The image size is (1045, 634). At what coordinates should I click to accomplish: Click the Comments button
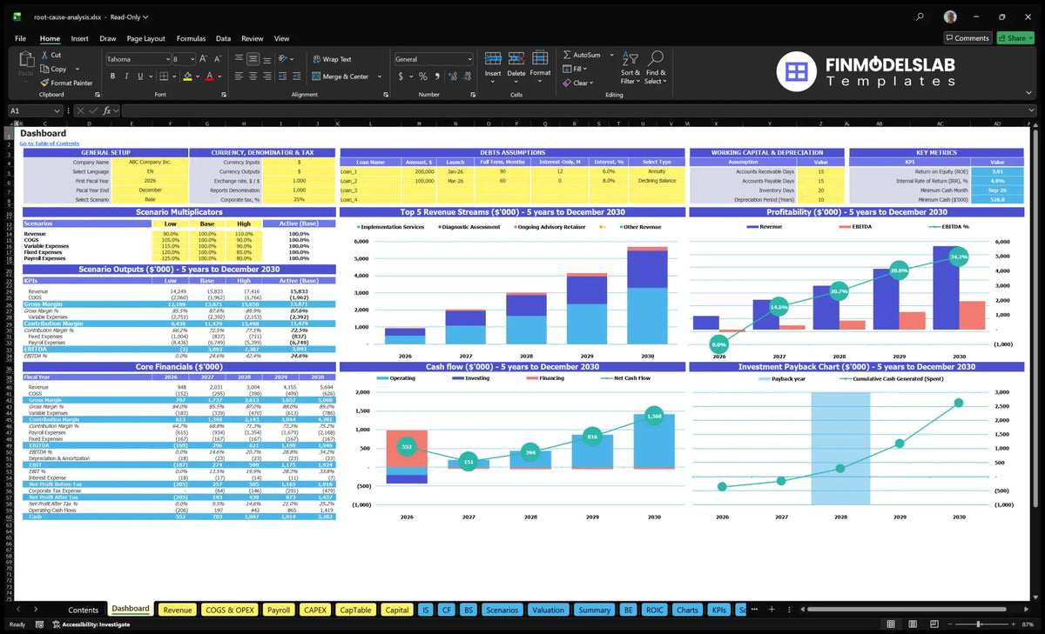coord(967,38)
